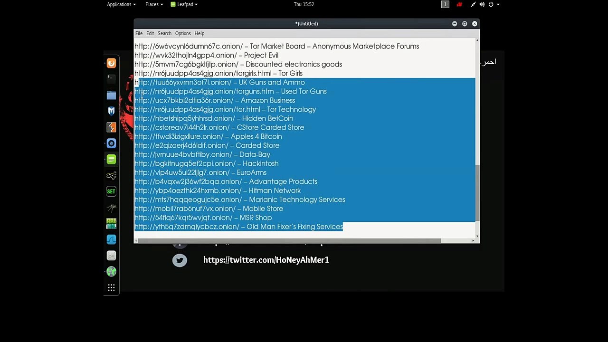Switch workspace using indicator 1
This screenshot has height=342, width=608.
click(445, 4)
